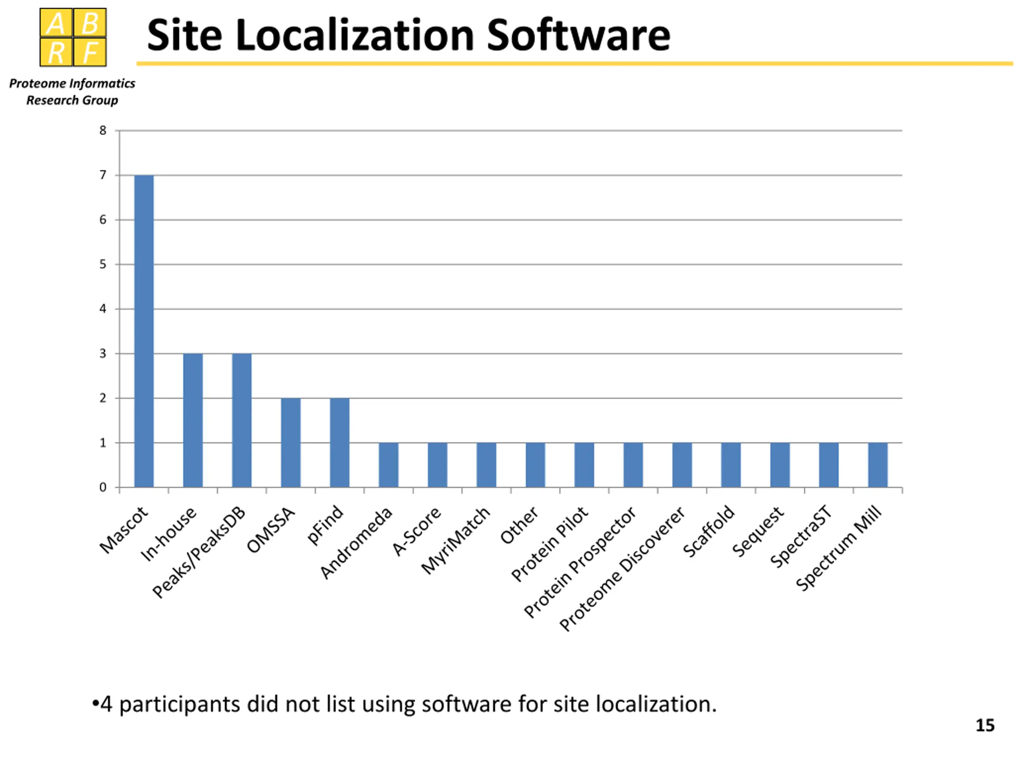Click the 'Mascot' axis label
The image size is (1014, 760).
point(124,530)
